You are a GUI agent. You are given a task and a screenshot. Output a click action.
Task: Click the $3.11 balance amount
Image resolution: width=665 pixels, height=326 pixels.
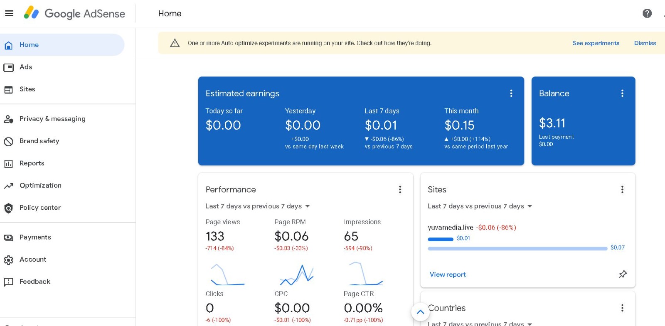coord(552,123)
